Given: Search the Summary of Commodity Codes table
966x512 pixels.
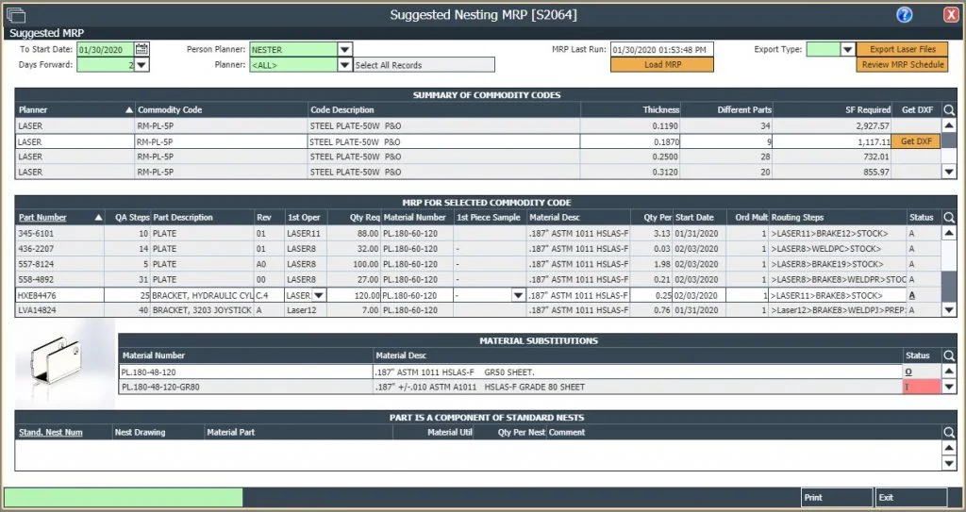Looking at the screenshot, I should pyautogui.click(x=950, y=109).
